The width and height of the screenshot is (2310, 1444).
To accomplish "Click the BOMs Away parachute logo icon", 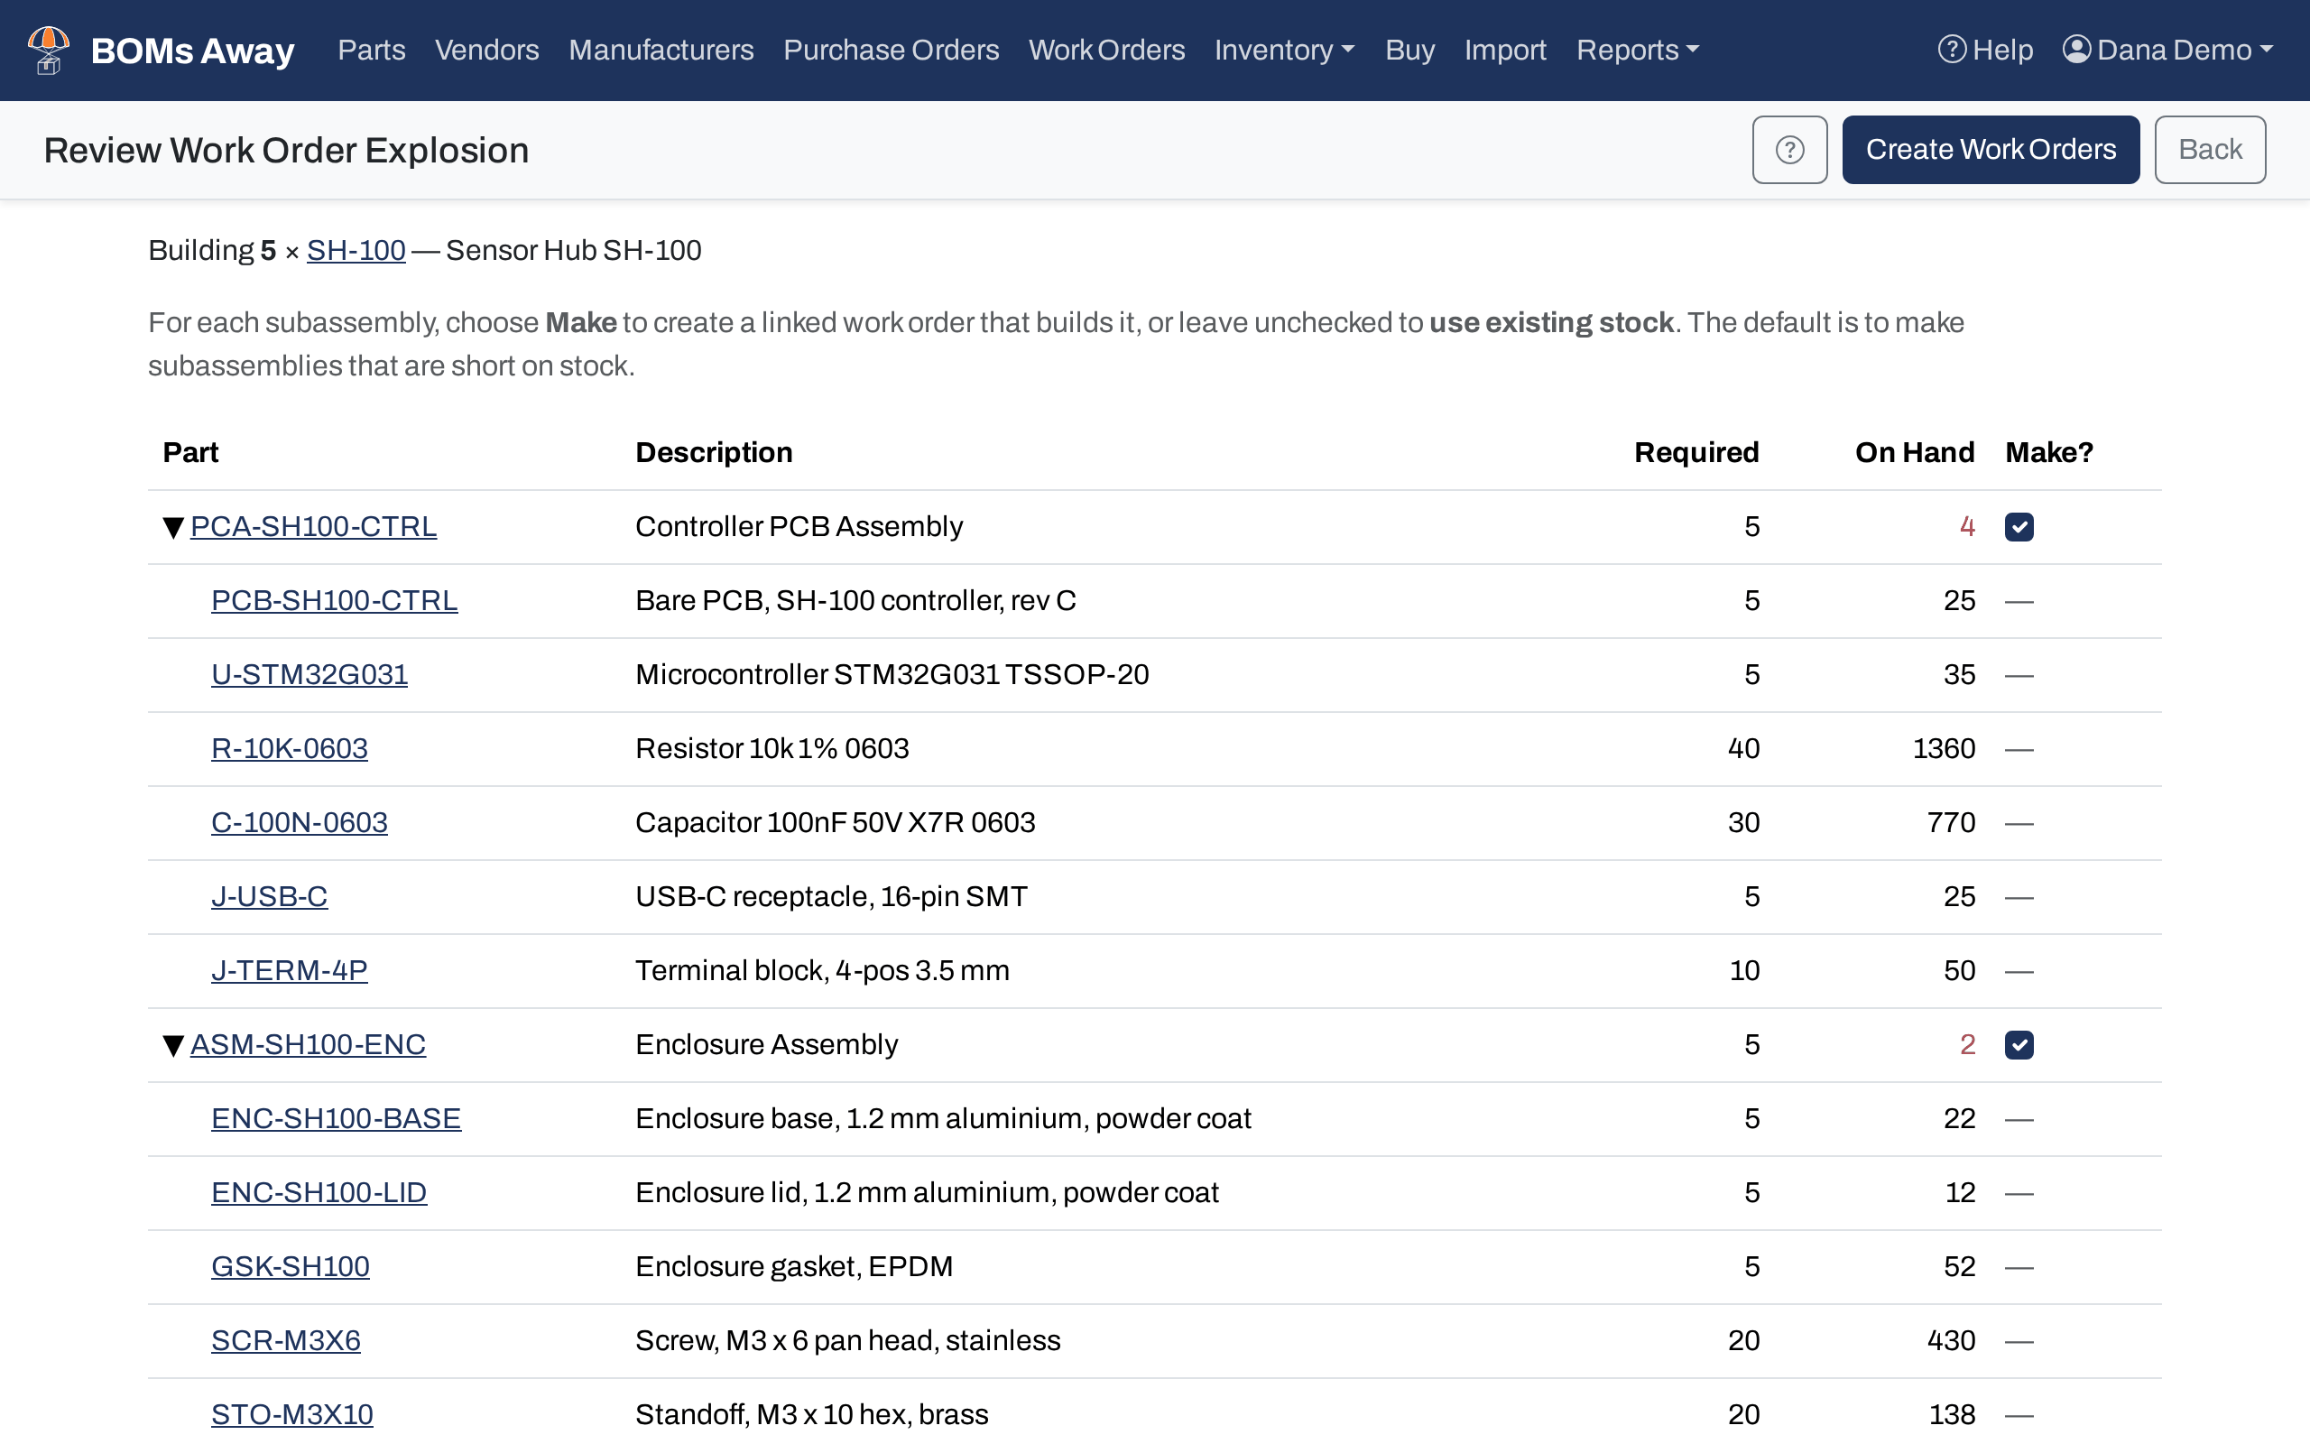I will click(x=49, y=50).
